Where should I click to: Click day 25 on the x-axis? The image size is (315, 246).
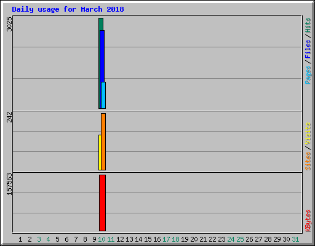240,239
